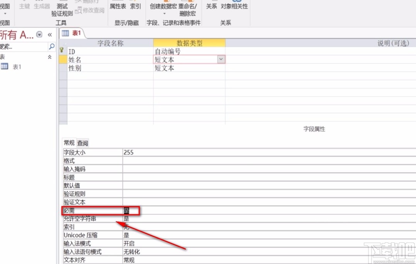Open the 属性表 property sheet
The image size is (416, 264).
[118, 6]
